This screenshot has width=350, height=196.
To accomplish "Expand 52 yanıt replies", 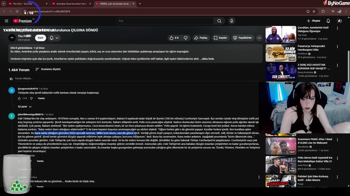I will pyautogui.click(x=25, y=107).
